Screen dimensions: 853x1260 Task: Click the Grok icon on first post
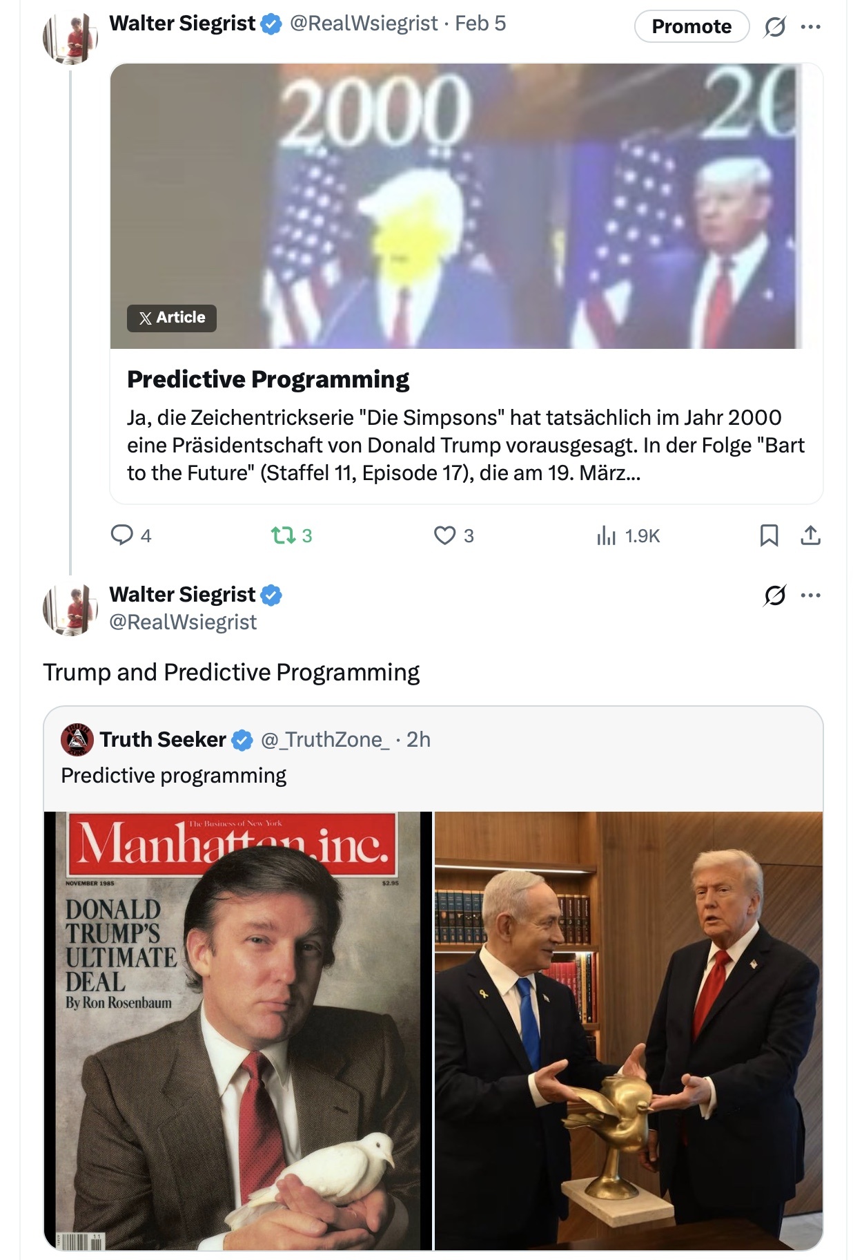774,27
